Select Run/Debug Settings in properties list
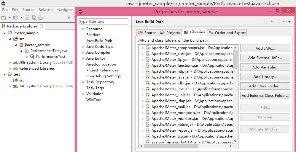The width and height of the screenshot is (296, 152). click(104, 76)
